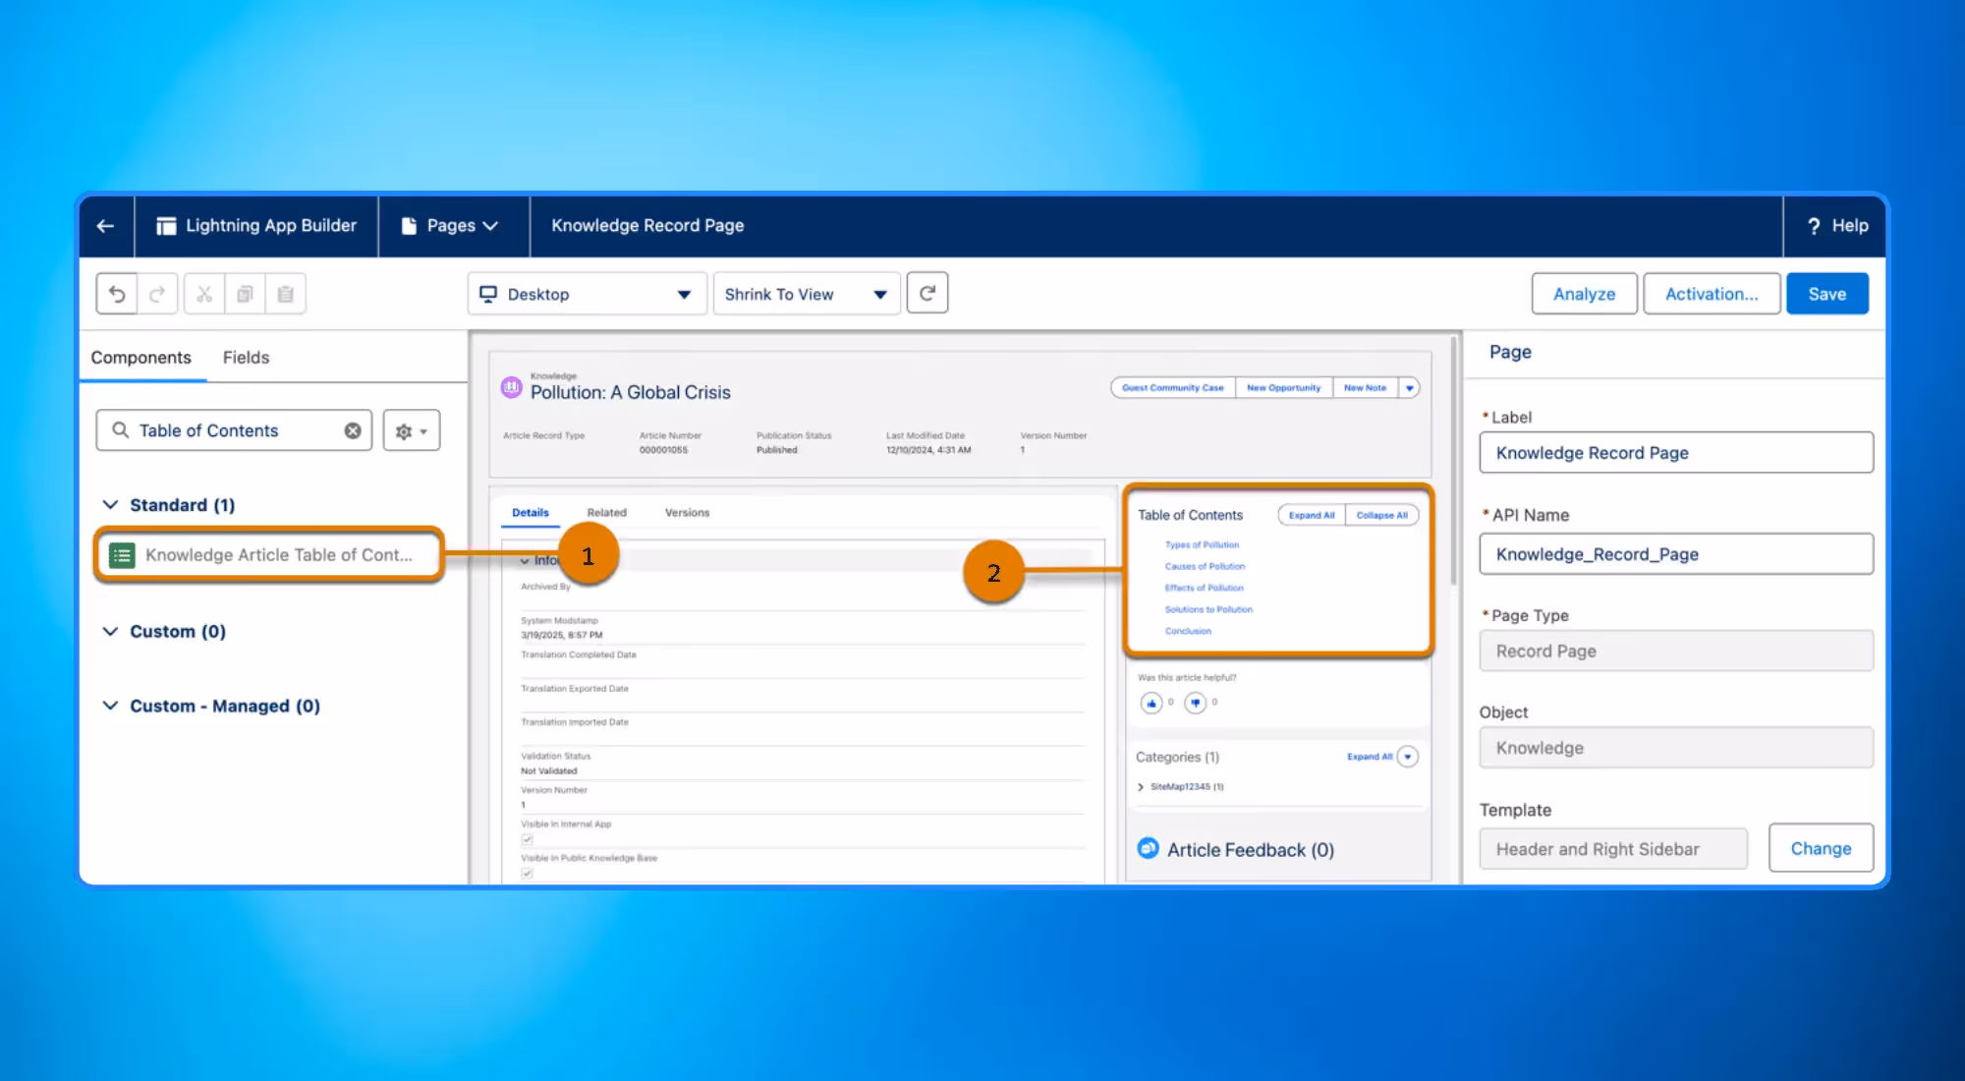The height and width of the screenshot is (1081, 1965).
Task: Click the Published status value
Action: click(x=776, y=450)
